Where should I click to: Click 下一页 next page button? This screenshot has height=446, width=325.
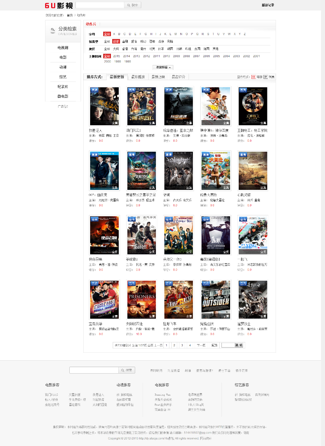[201, 345]
